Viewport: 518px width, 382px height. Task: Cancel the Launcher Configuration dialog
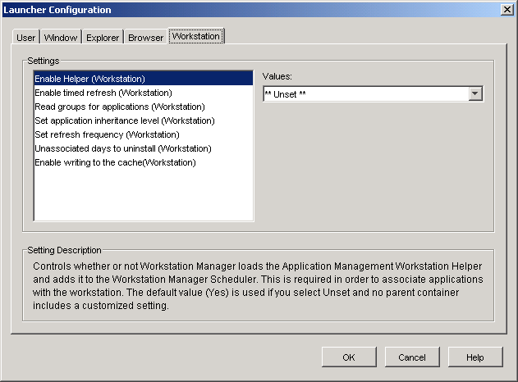412,357
